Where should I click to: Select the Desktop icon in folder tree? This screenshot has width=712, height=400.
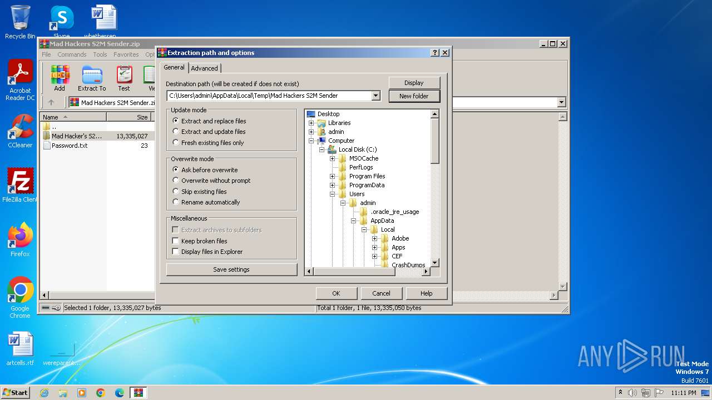pyautogui.click(x=311, y=114)
